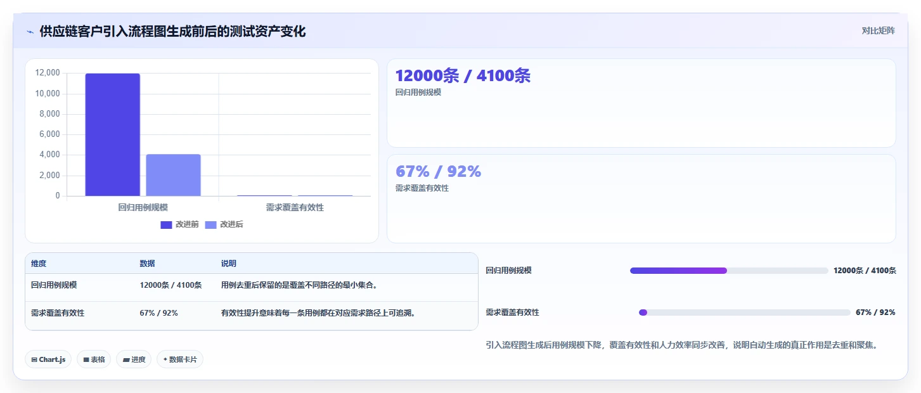Click the 67% / 92% data card value
The width and height of the screenshot is (921, 393).
pyautogui.click(x=438, y=172)
